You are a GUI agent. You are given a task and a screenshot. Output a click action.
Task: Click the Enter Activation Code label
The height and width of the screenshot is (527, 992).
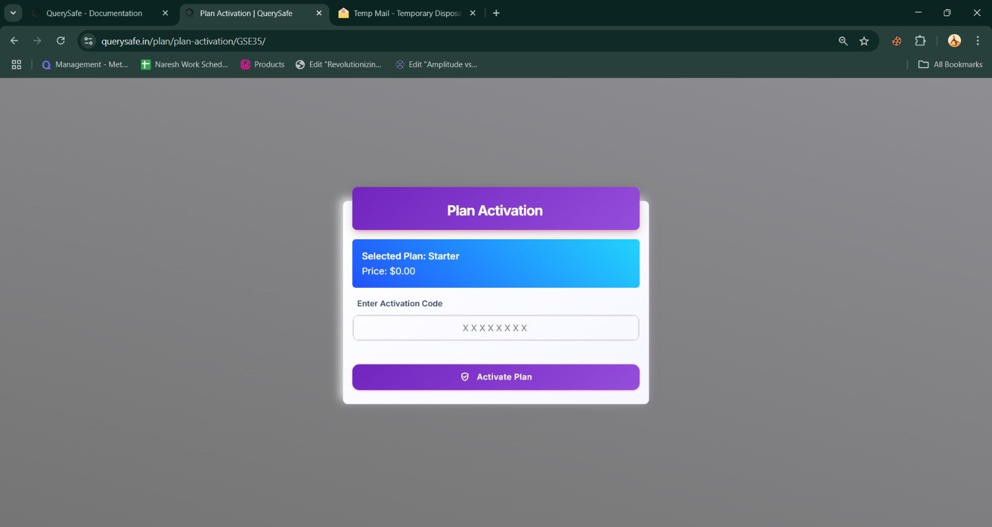tap(400, 303)
